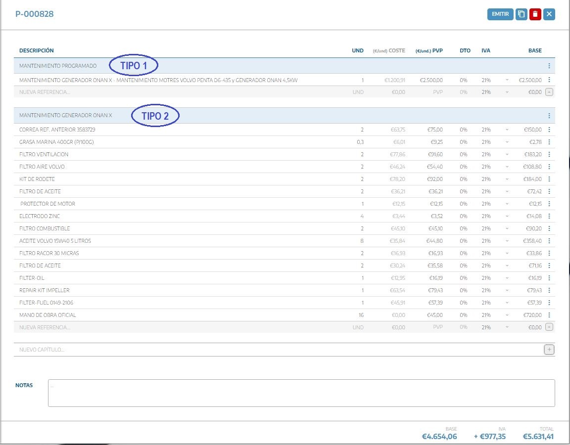Add new reference in first chapter with plus icon

(549, 92)
